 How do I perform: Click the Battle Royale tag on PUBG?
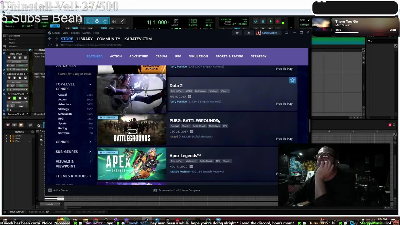[x=199, y=126]
